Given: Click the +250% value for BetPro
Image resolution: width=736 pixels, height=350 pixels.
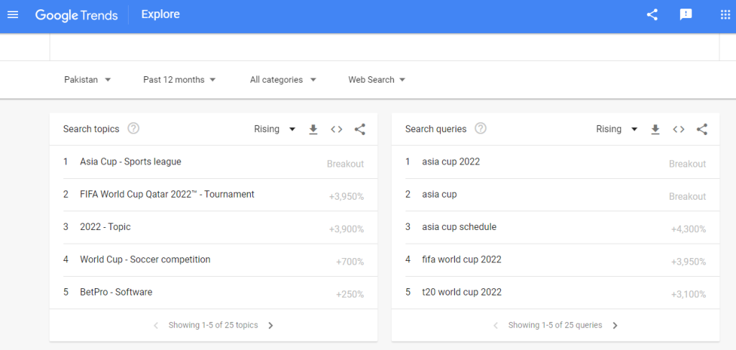Looking at the screenshot, I should (350, 295).
